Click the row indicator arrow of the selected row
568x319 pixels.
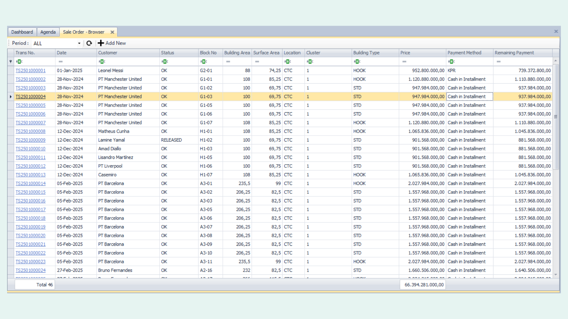click(x=11, y=97)
